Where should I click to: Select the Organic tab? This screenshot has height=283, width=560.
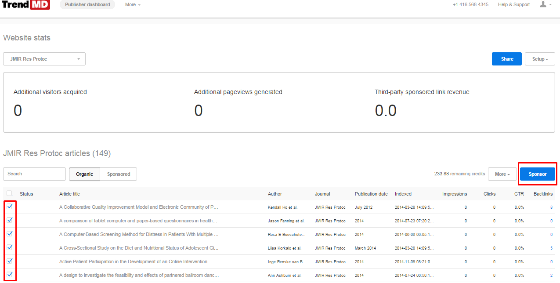pyautogui.click(x=84, y=174)
